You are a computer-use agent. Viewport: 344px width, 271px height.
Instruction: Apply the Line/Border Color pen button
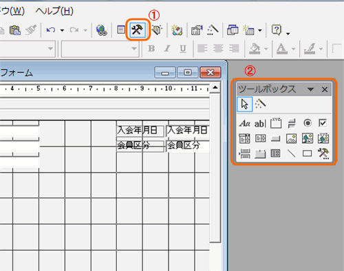pyautogui.click(x=310, y=49)
